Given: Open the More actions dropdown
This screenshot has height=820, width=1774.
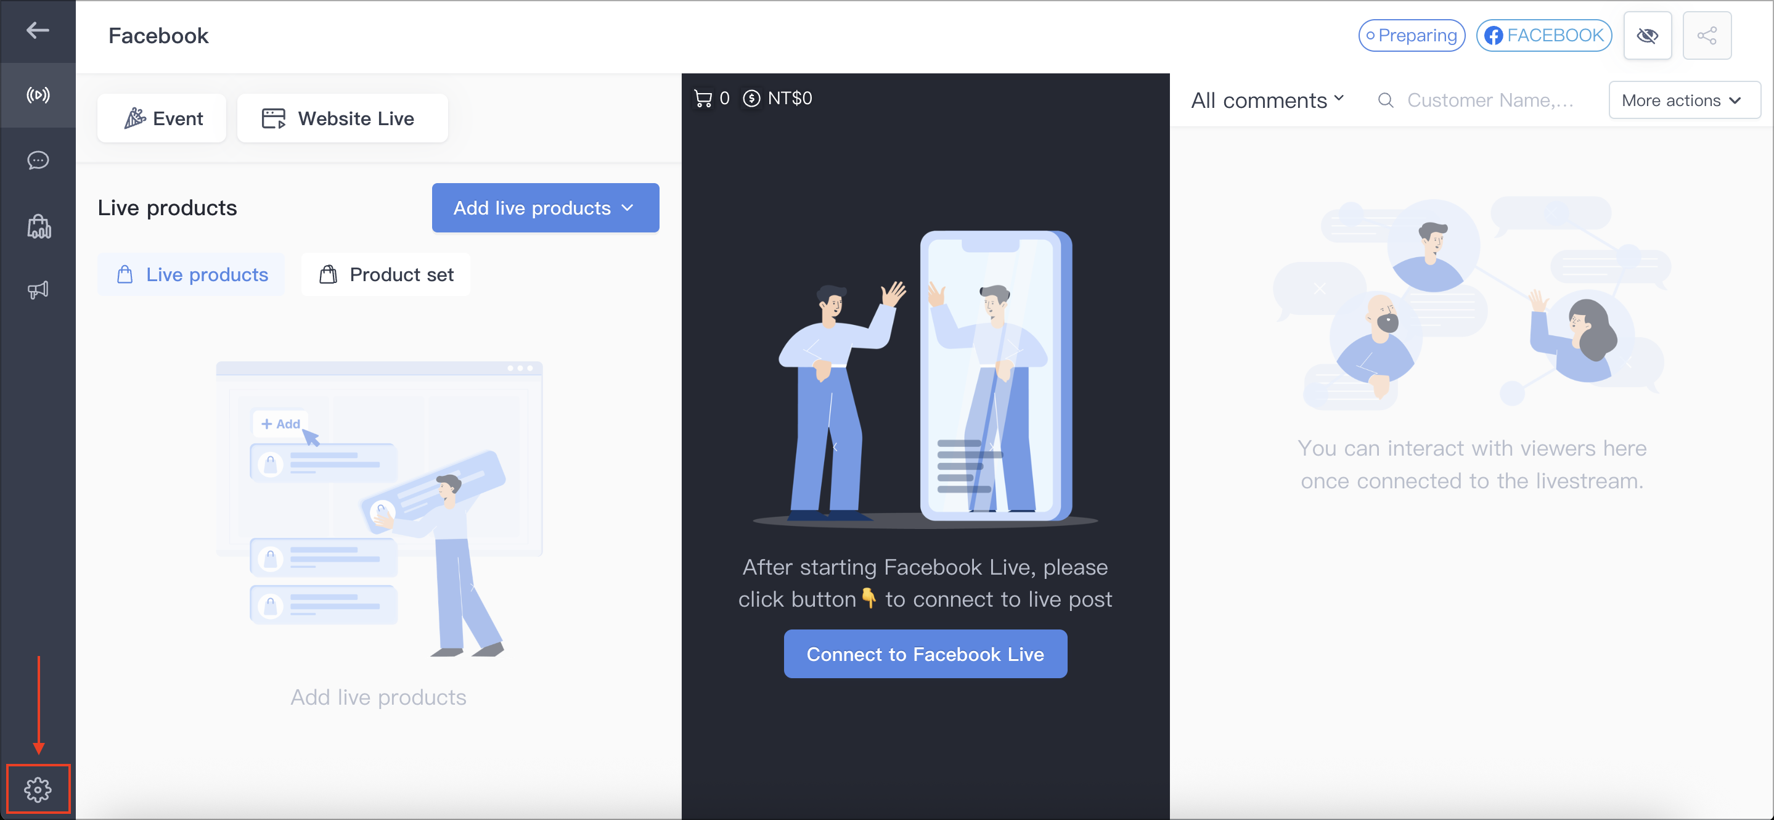Looking at the screenshot, I should point(1684,100).
